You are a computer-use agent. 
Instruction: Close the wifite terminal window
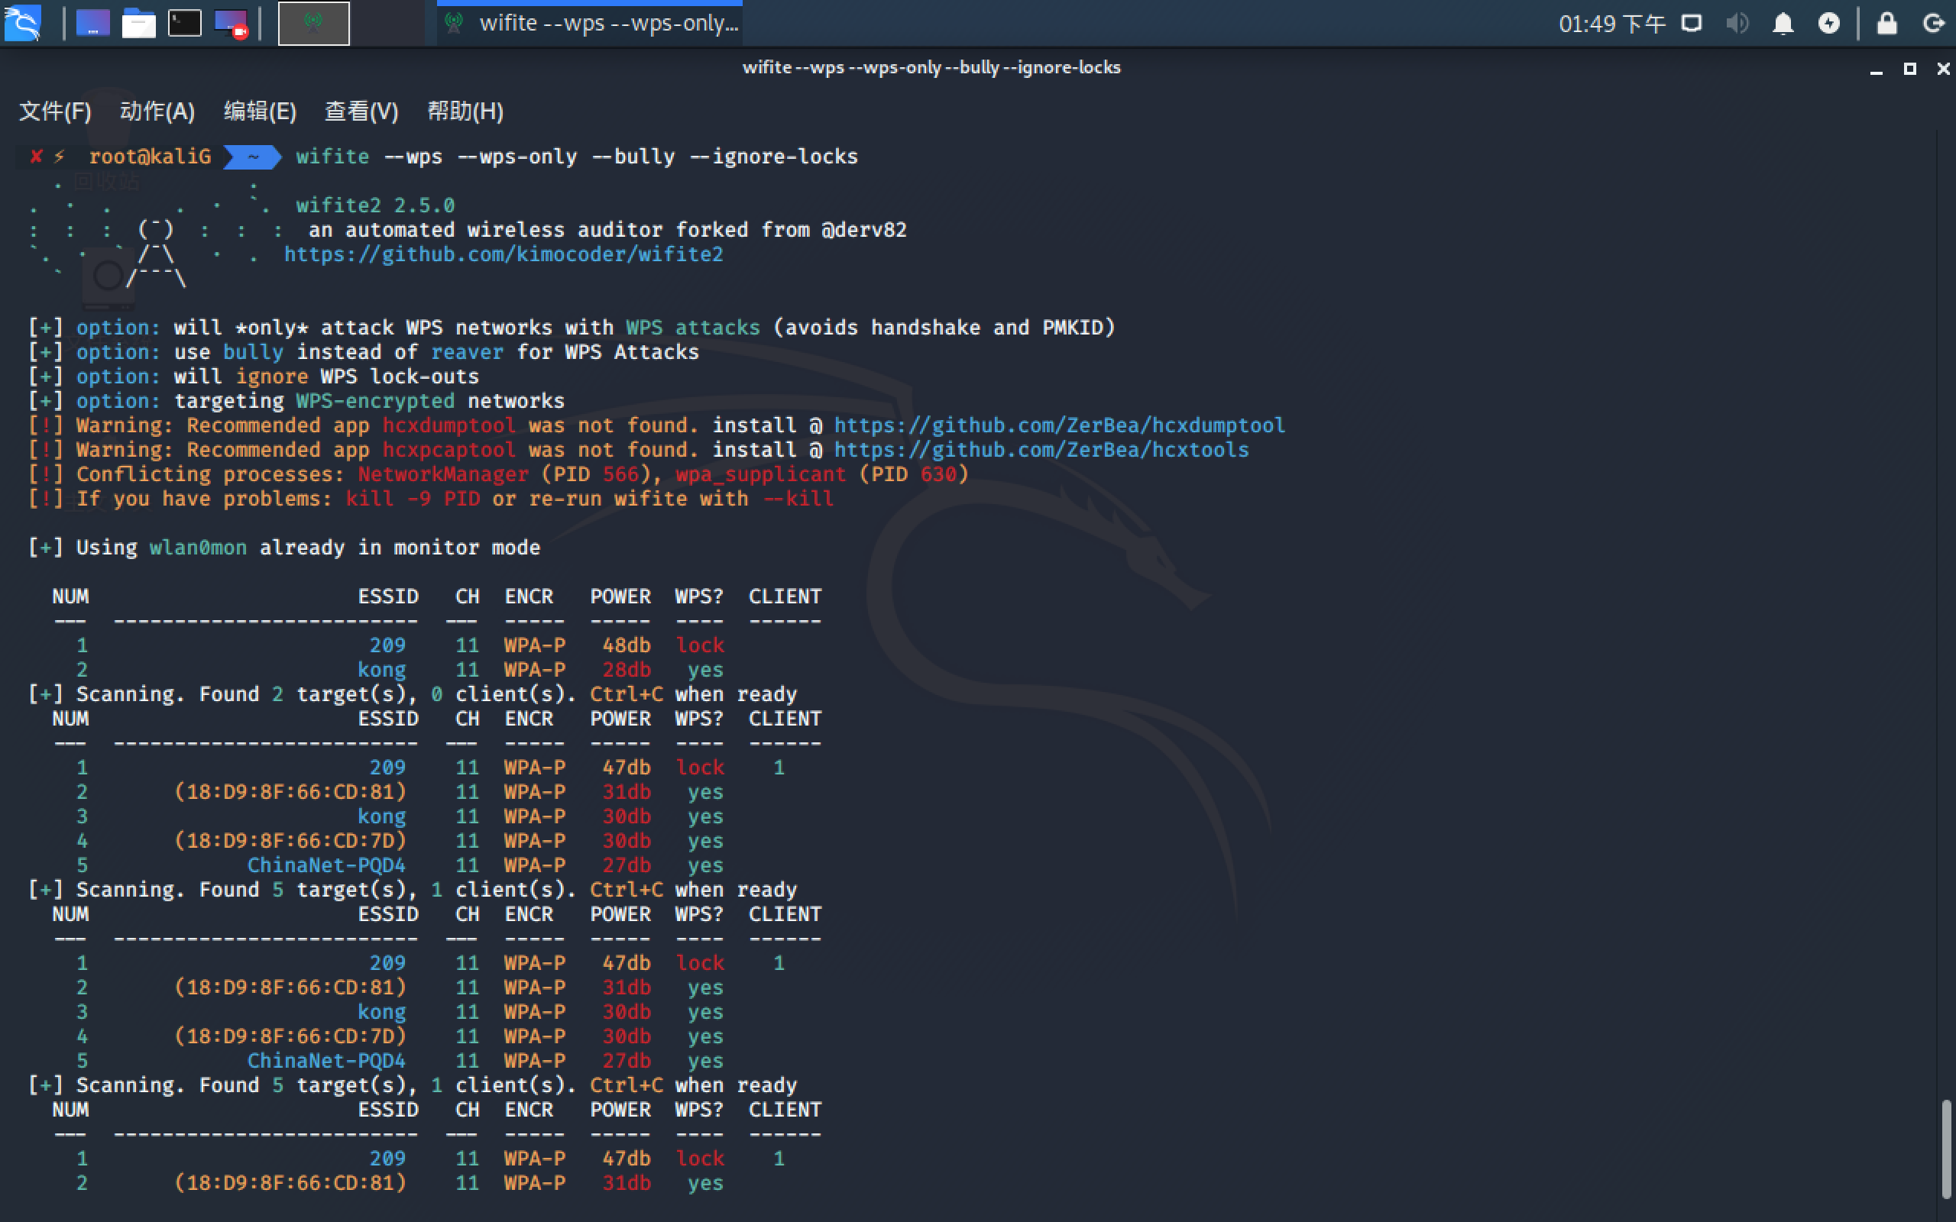pyautogui.click(x=1943, y=69)
